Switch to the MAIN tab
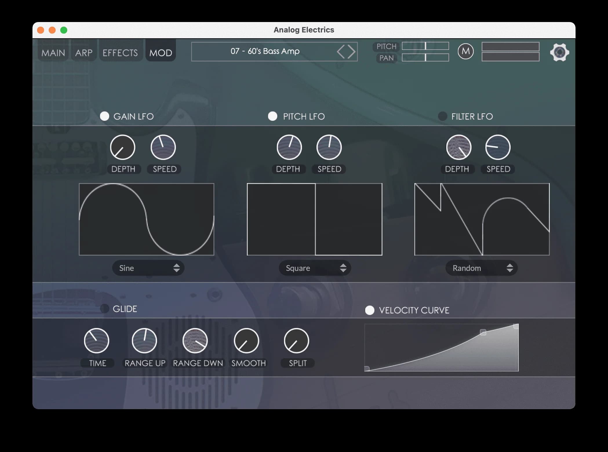Viewport: 608px width, 452px height. (x=53, y=52)
